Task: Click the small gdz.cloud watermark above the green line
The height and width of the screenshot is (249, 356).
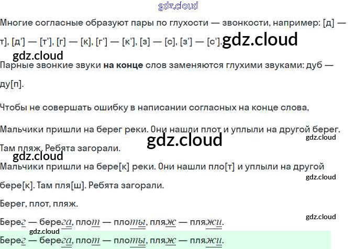Action: click(x=44, y=231)
